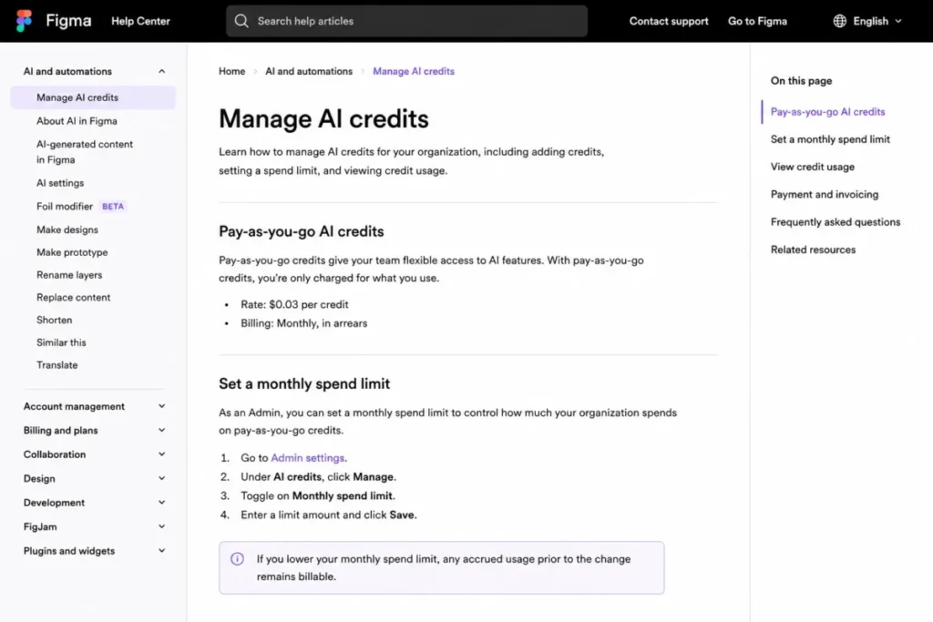Open Shorten sidebar item
Image resolution: width=933 pixels, height=622 pixels.
(54, 320)
